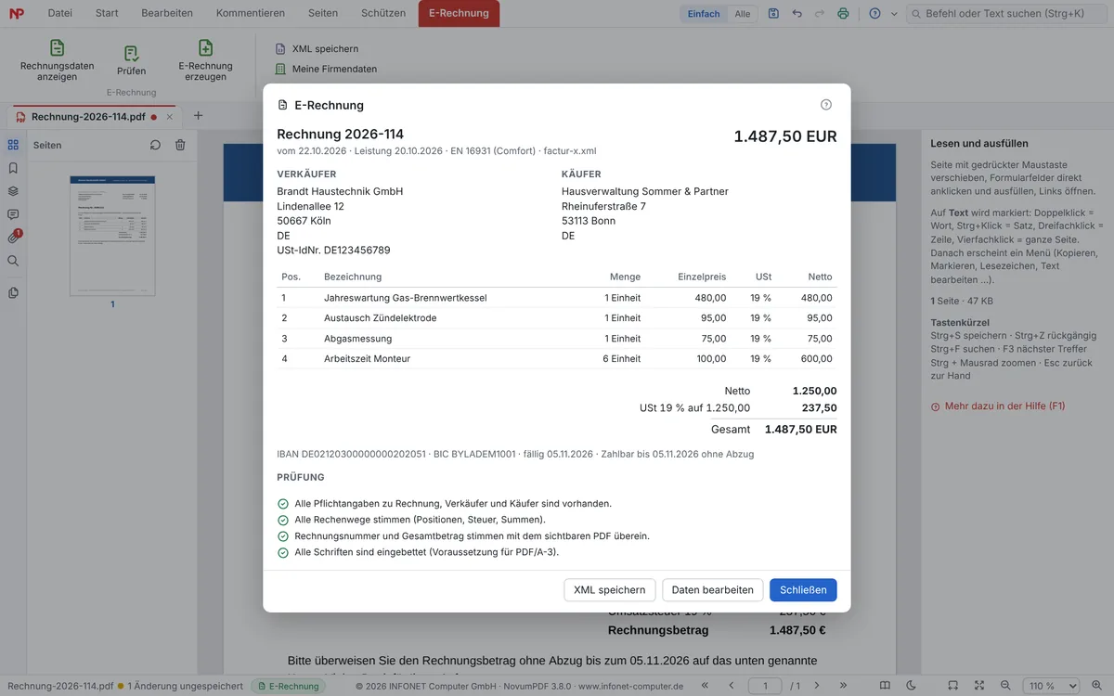The width and height of the screenshot is (1114, 696).
Task: Undo the last action with the undo arrow
Action: point(797,14)
